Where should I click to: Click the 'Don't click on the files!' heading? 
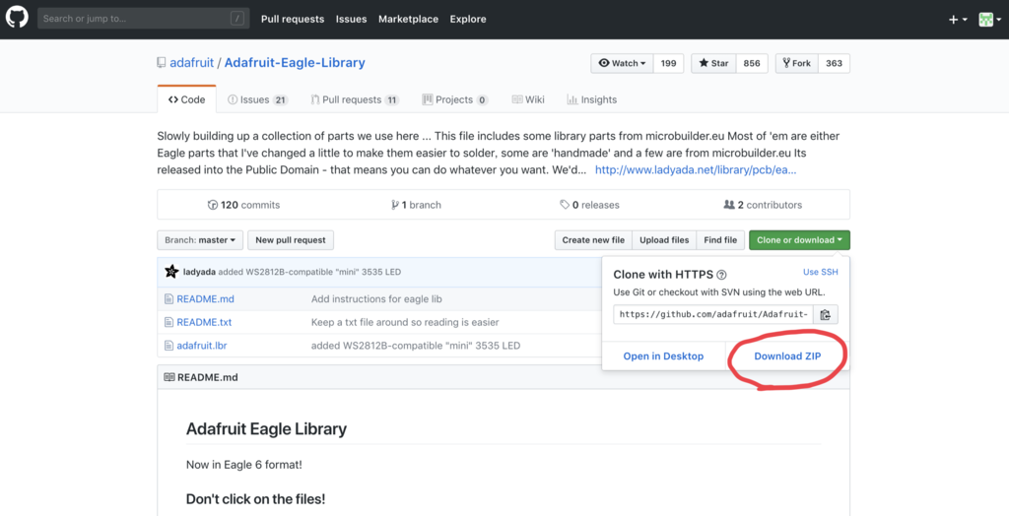pyautogui.click(x=255, y=499)
